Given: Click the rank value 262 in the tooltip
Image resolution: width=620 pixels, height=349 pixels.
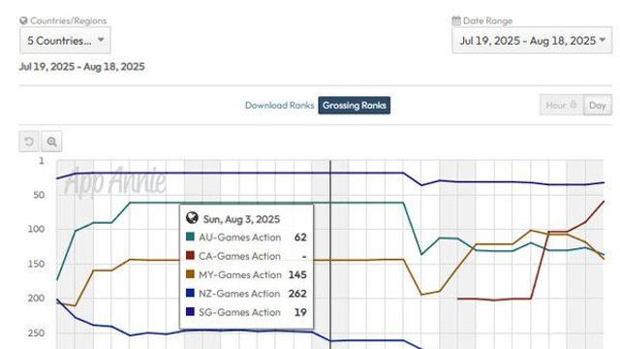Looking at the screenshot, I should click(297, 294).
